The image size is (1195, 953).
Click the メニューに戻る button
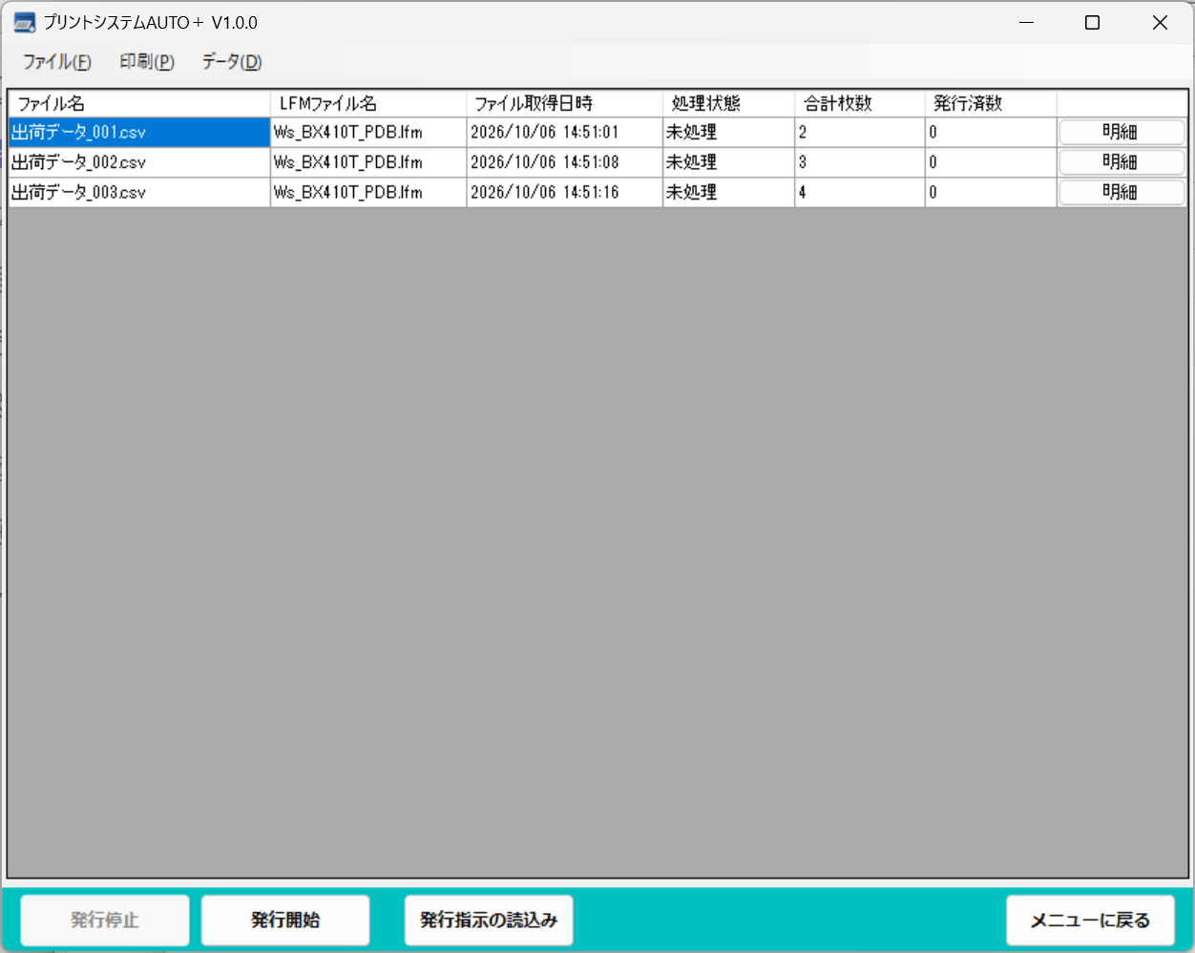1090,921
